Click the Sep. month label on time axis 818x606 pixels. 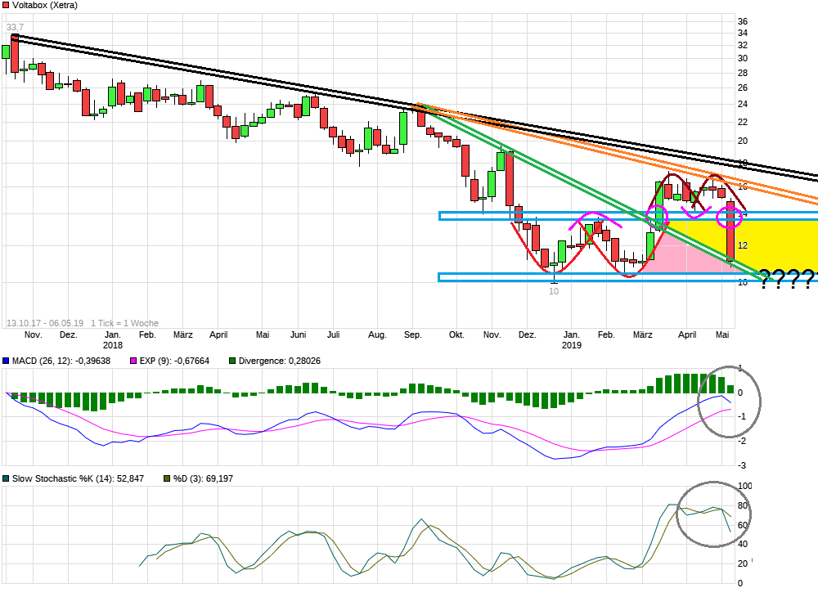[413, 334]
